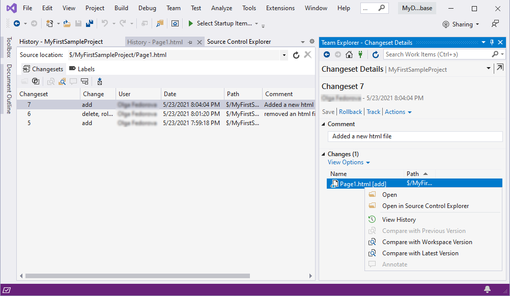Collapse the Comment section
The width and height of the screenshot is (510, 296).
(x=323, y=124)
